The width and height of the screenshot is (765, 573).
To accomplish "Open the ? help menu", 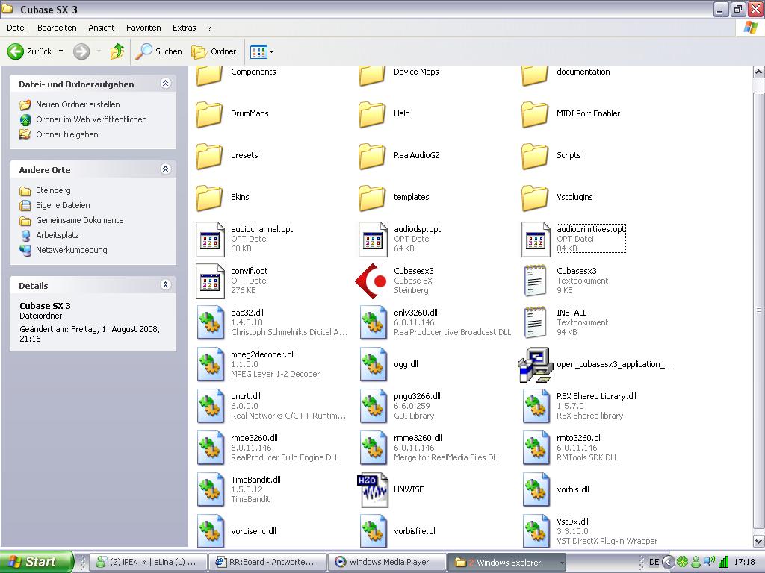I will [x=210, y=28].
